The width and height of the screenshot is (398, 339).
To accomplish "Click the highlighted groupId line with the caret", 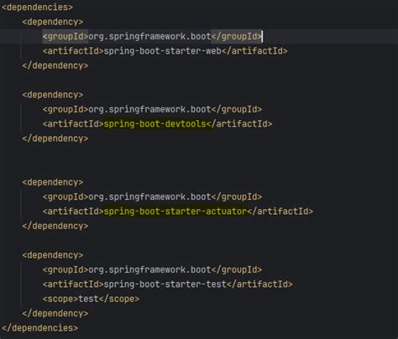I will click(x=153, y=36).
